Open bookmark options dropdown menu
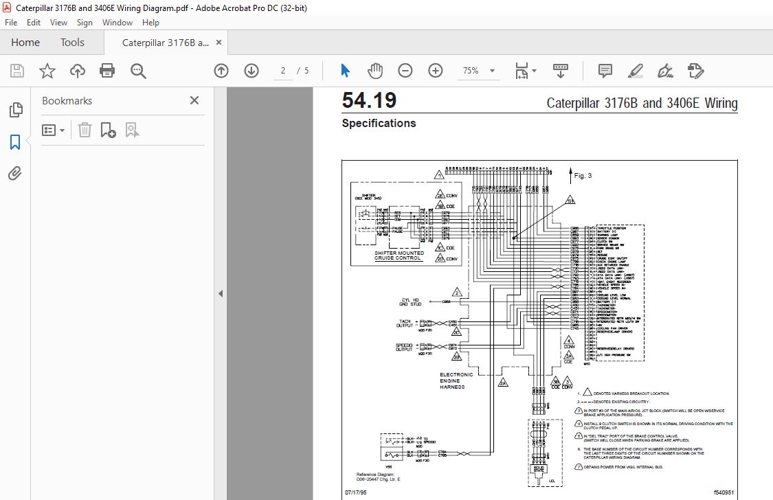 point(53,130)
